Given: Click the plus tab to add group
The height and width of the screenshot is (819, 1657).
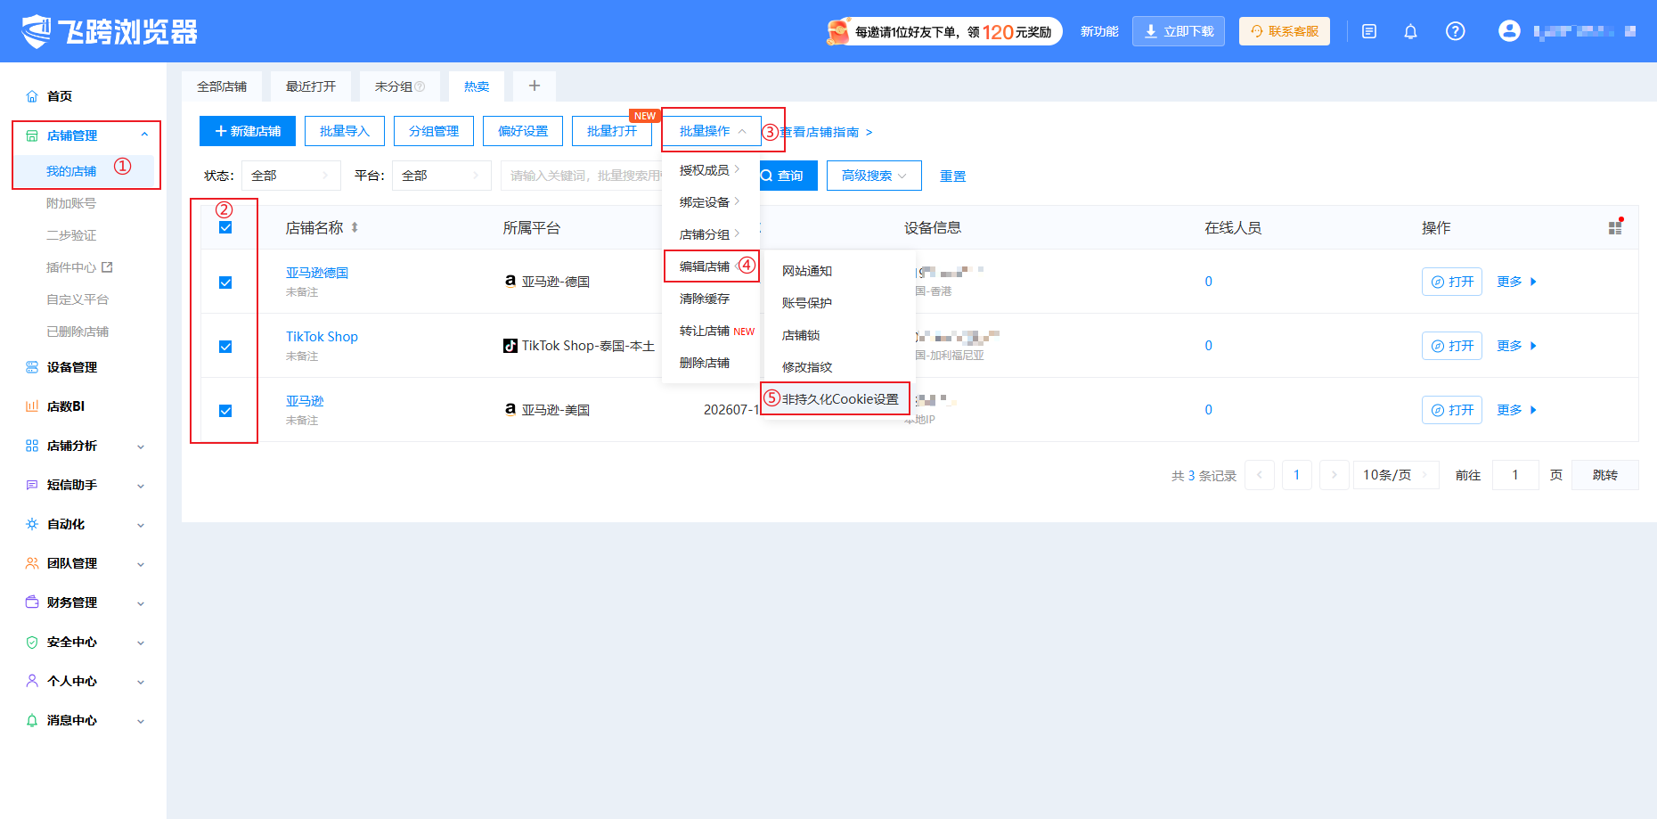Looking at the screenshot, I should point(535,86).
